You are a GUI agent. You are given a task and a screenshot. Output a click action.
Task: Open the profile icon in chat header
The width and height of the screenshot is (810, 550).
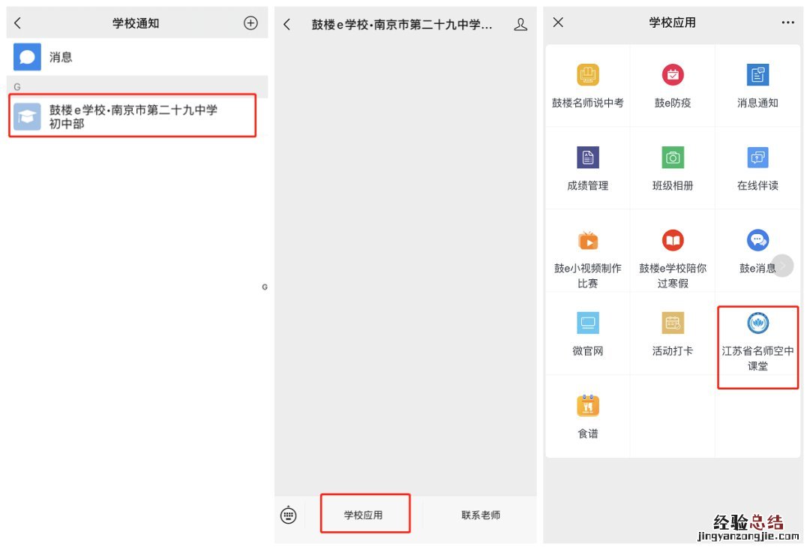coord(520,25)
